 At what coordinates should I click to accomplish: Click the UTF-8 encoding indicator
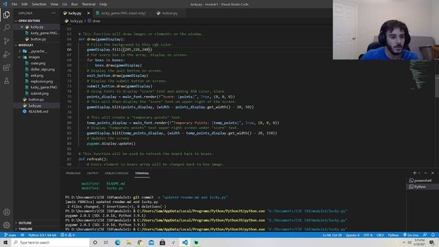pos(368,235)
